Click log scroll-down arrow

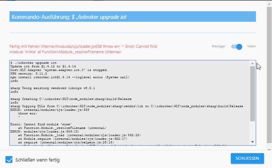(x=253, y=142)
